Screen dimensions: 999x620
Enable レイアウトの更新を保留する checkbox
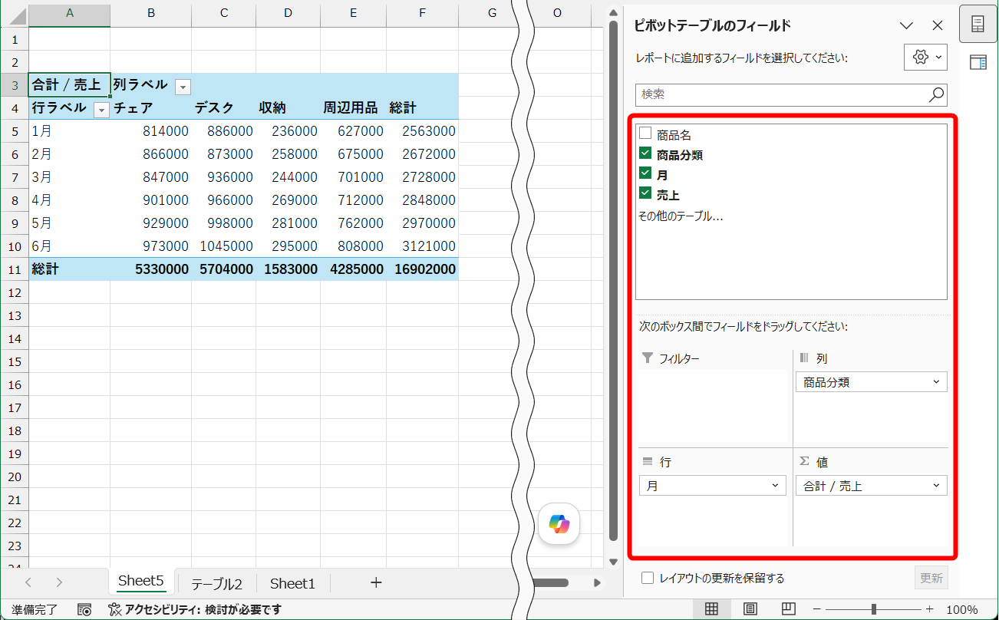[x=648, y=578]
